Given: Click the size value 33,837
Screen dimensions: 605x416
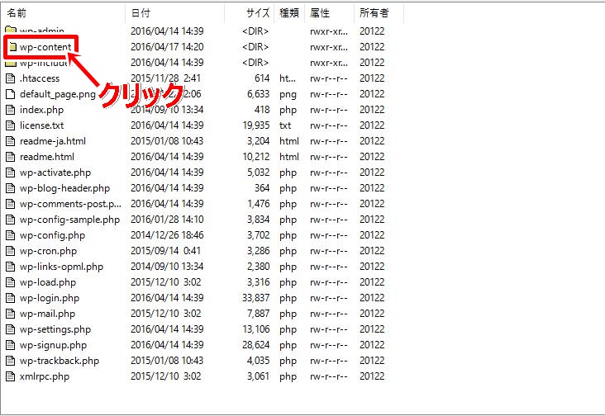Looking at the screenshot, I should click(x=256, y=298).
